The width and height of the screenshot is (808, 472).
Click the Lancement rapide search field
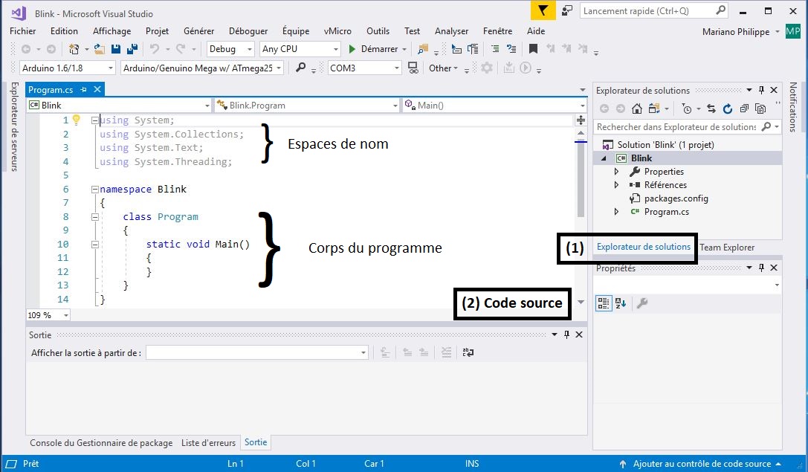click(x=647, y=10)
